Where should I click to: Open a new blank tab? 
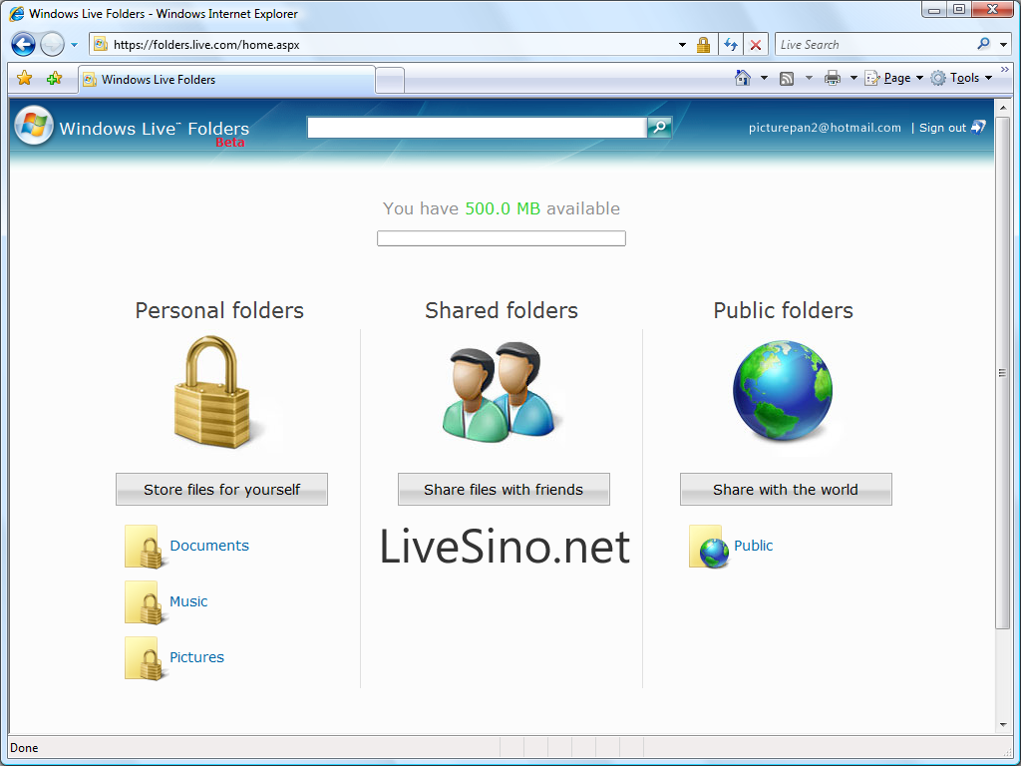point(390,80)
